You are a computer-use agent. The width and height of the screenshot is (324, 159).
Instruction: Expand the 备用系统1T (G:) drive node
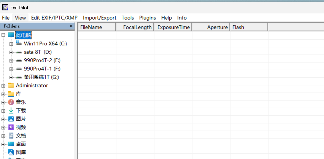click(x=11, y=77)
